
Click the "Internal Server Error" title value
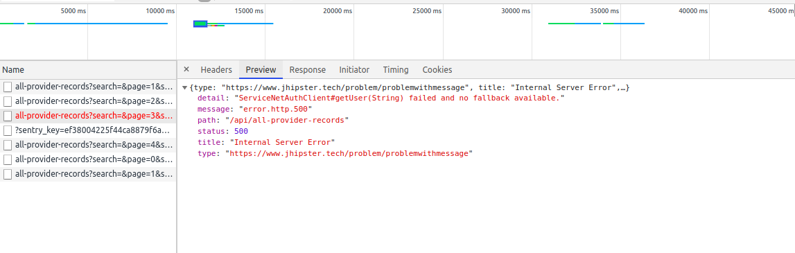point(282,143)
